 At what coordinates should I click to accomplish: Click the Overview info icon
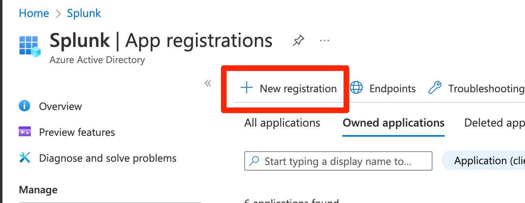(25, 106)
